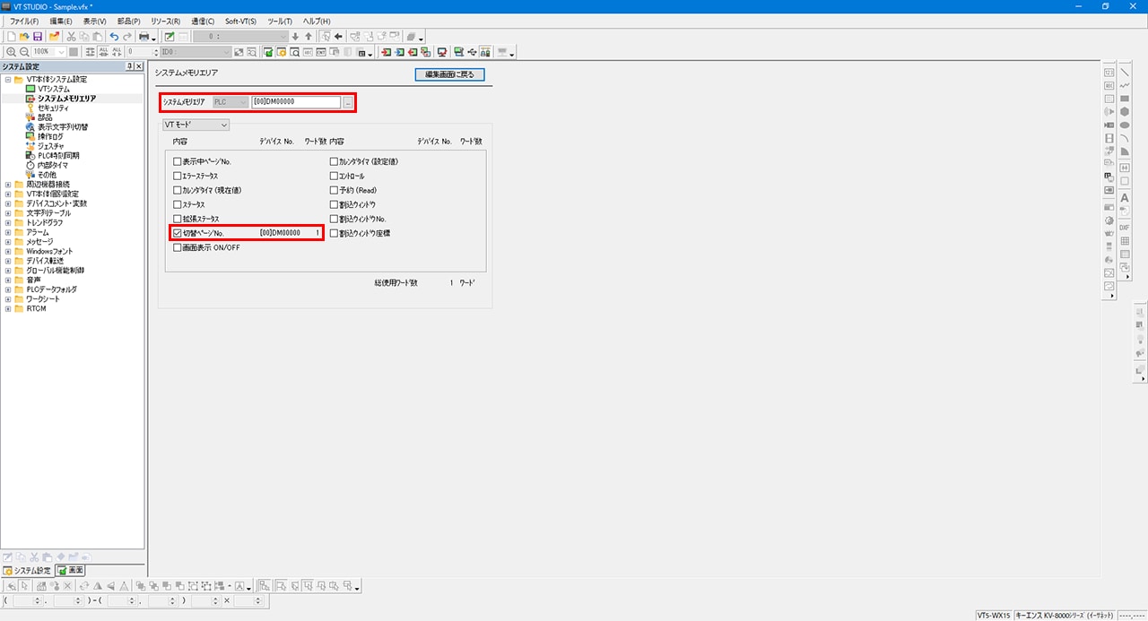Select the DXF import tool
1148x621 pixels.
1124,228
